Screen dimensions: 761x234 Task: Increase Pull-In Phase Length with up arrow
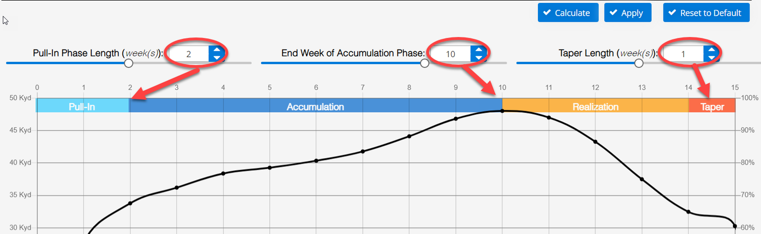coord(217,49)
